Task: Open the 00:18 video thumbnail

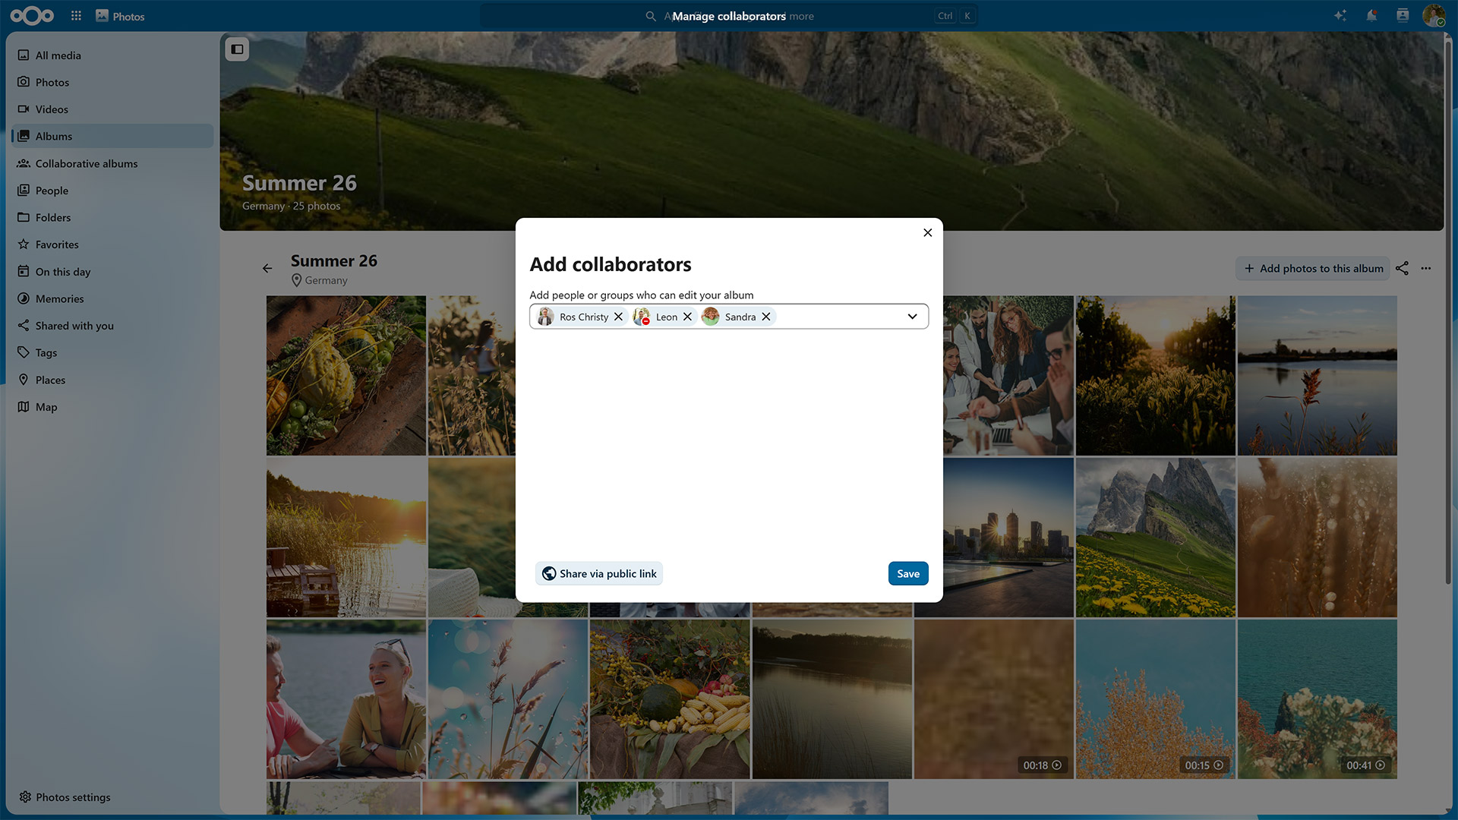Action: click(x=993, y=699)
